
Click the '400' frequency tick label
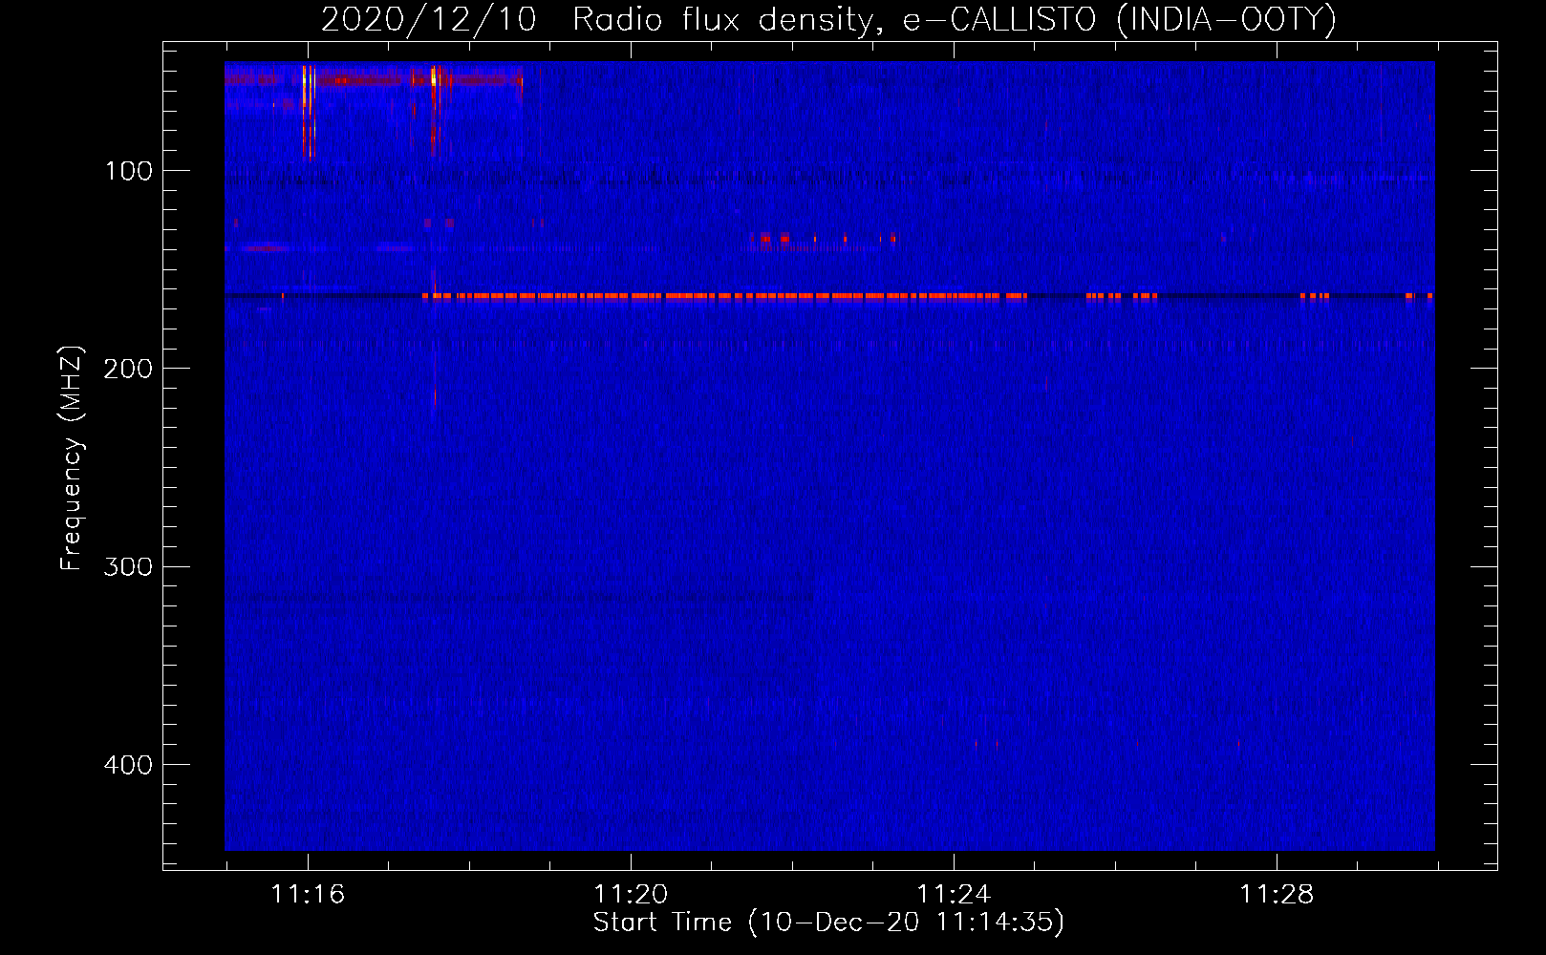(128, 765)
